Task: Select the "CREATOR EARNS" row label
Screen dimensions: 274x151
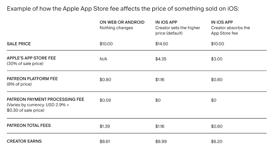Action: pyautogui.click(x=24, y=141)
